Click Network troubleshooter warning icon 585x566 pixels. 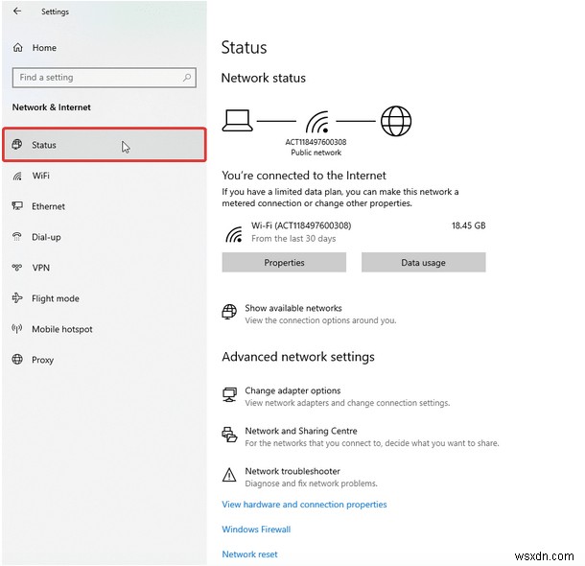click(229, 475)
